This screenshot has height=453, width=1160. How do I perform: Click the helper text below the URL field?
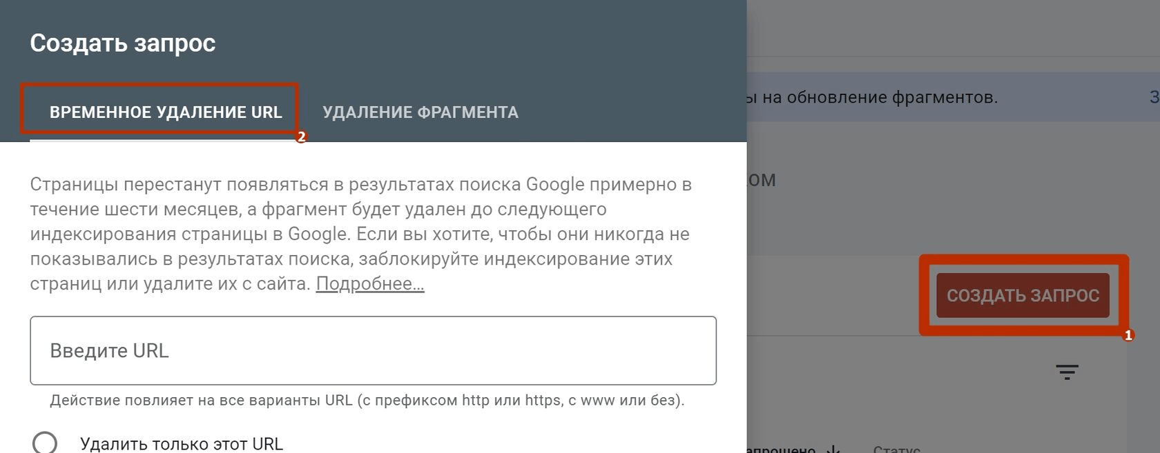367,400
